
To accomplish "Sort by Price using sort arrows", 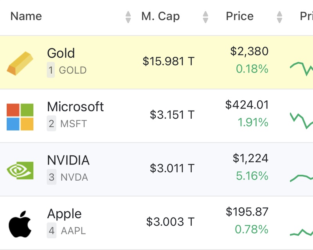I will (279, 17).
